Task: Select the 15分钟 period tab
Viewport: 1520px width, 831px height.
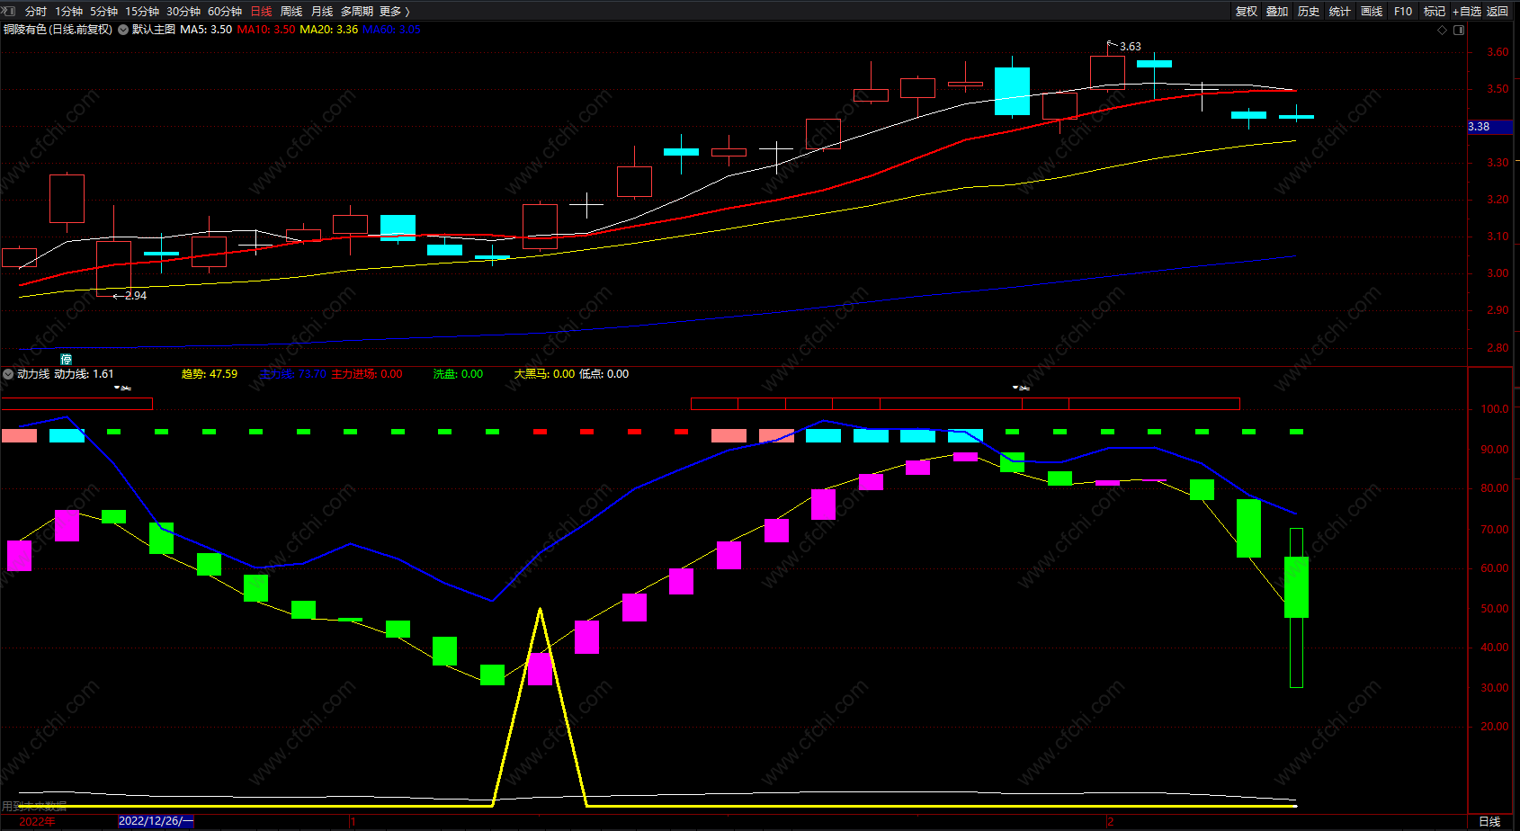Action: click(x=142, y=12)
